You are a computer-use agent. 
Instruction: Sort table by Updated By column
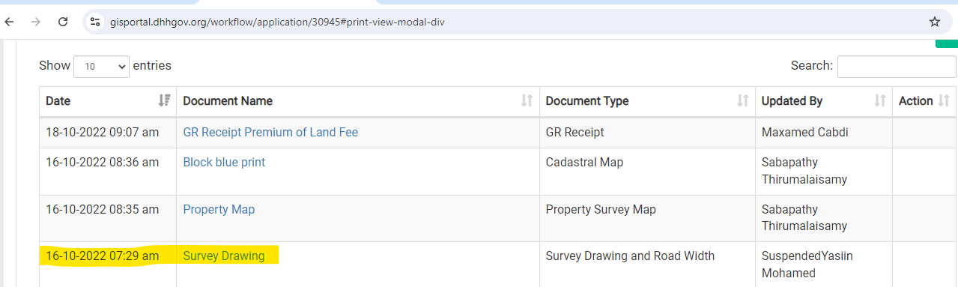pyautogui.click(x=824, y=101)
